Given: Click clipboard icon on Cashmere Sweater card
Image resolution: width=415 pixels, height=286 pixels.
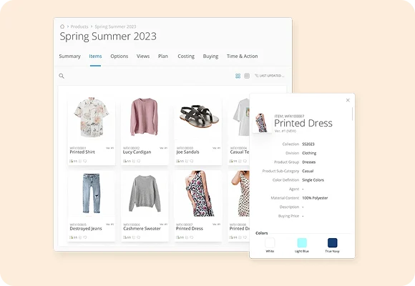Looking at the screenshot, I should click(134, 237).
